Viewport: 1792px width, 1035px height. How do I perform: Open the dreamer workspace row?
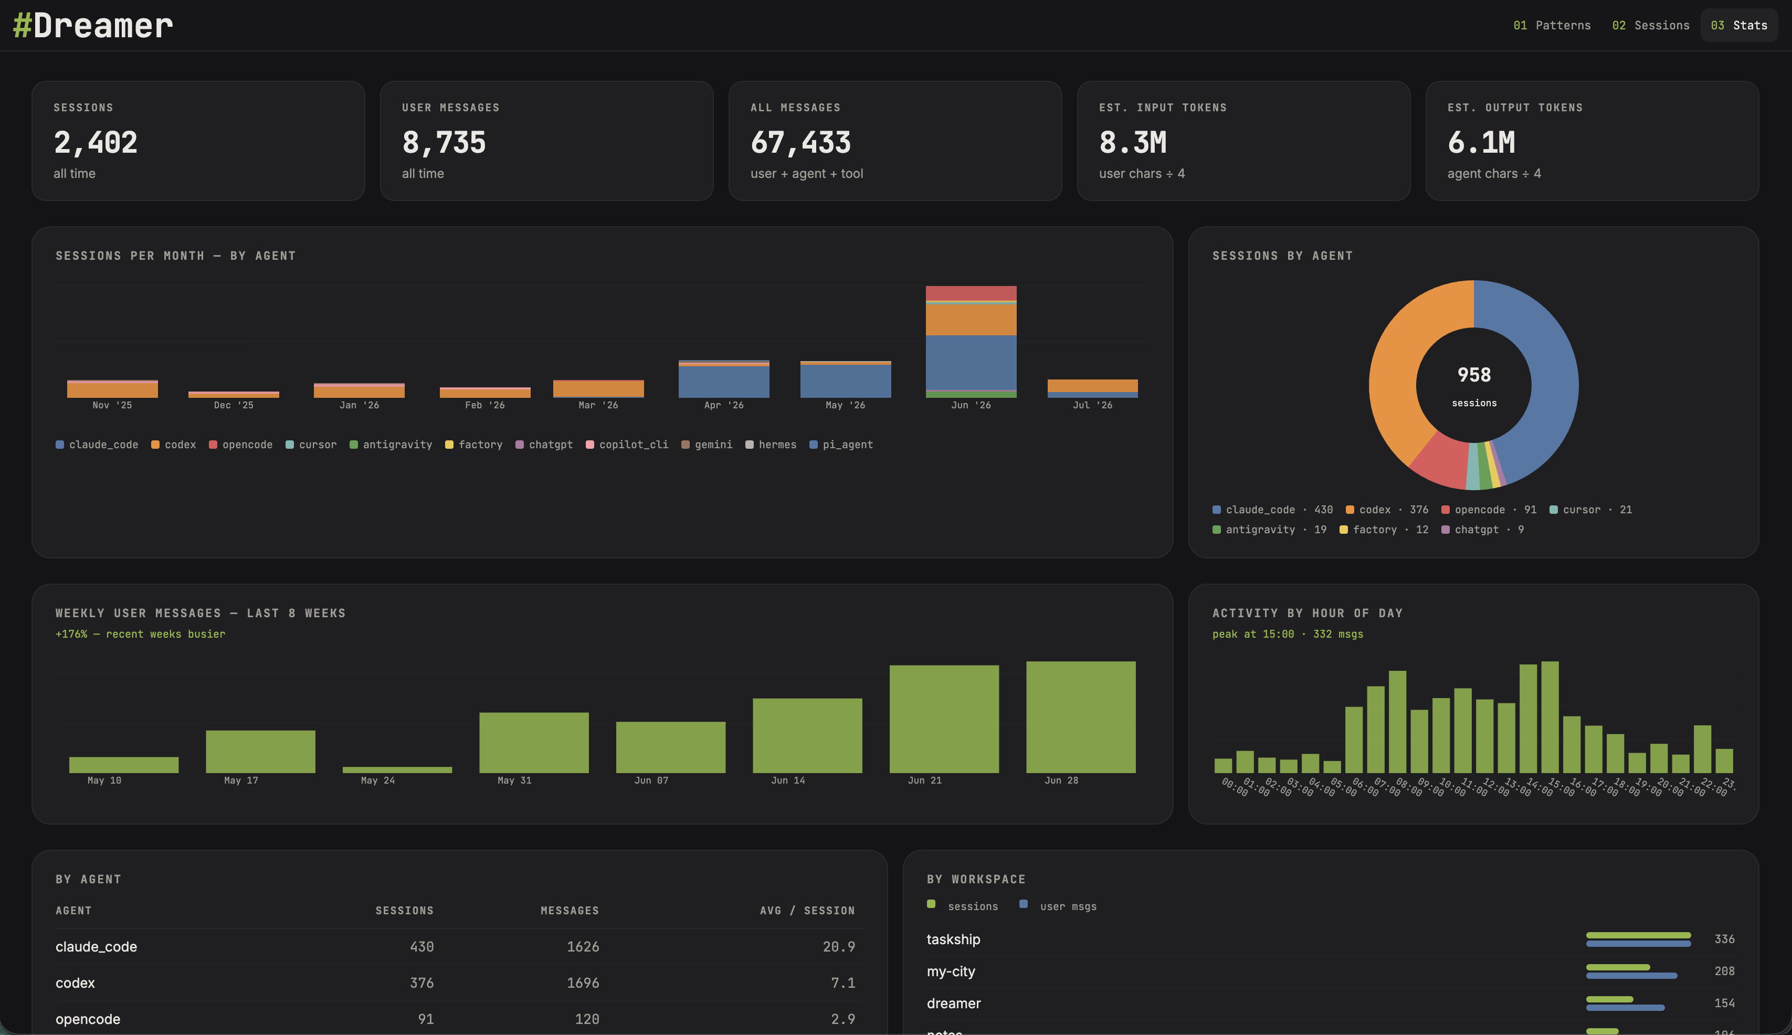click(1331, 1003)
